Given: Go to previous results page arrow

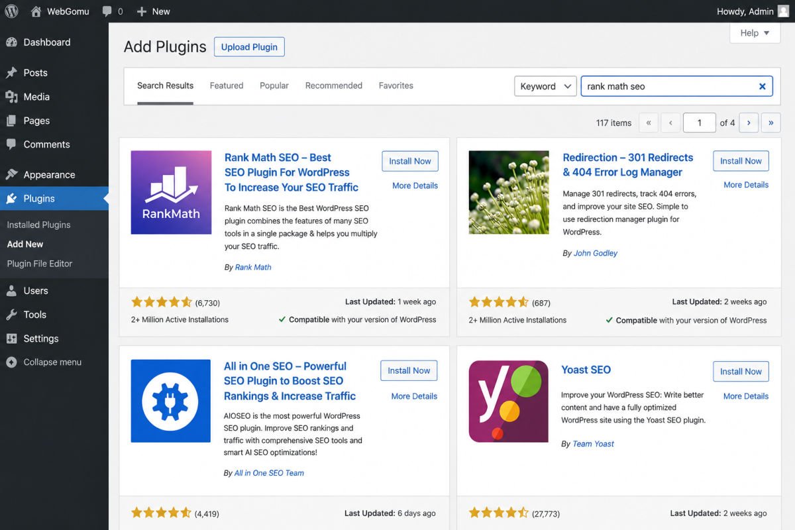Looking at the screenshot, I should pyautogui.click(x=670, y=123).
